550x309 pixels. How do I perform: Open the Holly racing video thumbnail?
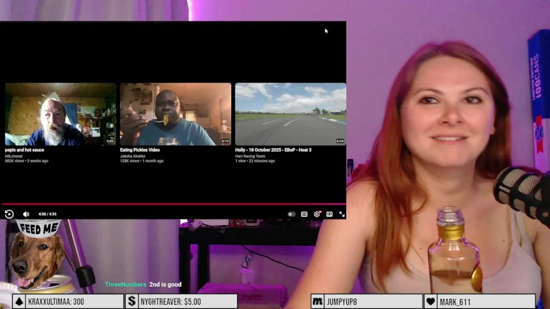(x=290, y=114)
